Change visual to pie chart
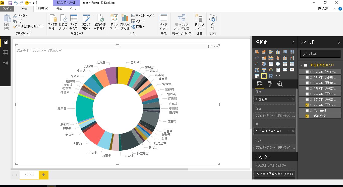This screenshot has height=187, width=343. 264,64
